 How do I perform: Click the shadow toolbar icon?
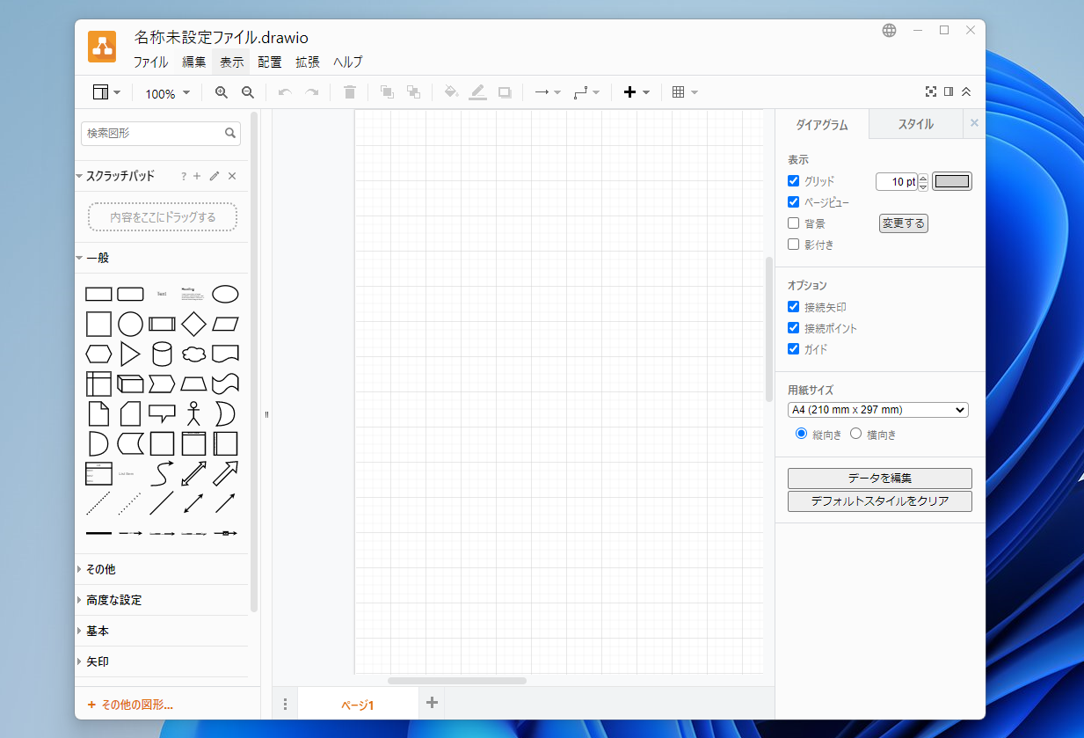(x=505, y=92)
